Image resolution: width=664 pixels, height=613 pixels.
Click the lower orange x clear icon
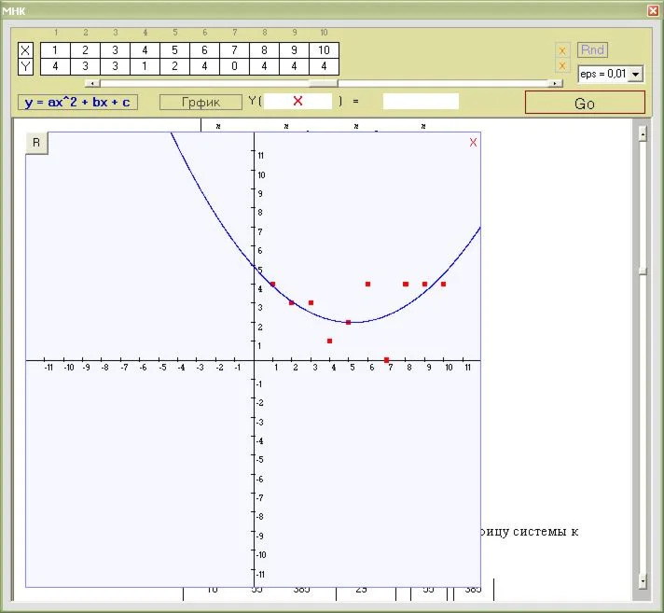(561, 66)
